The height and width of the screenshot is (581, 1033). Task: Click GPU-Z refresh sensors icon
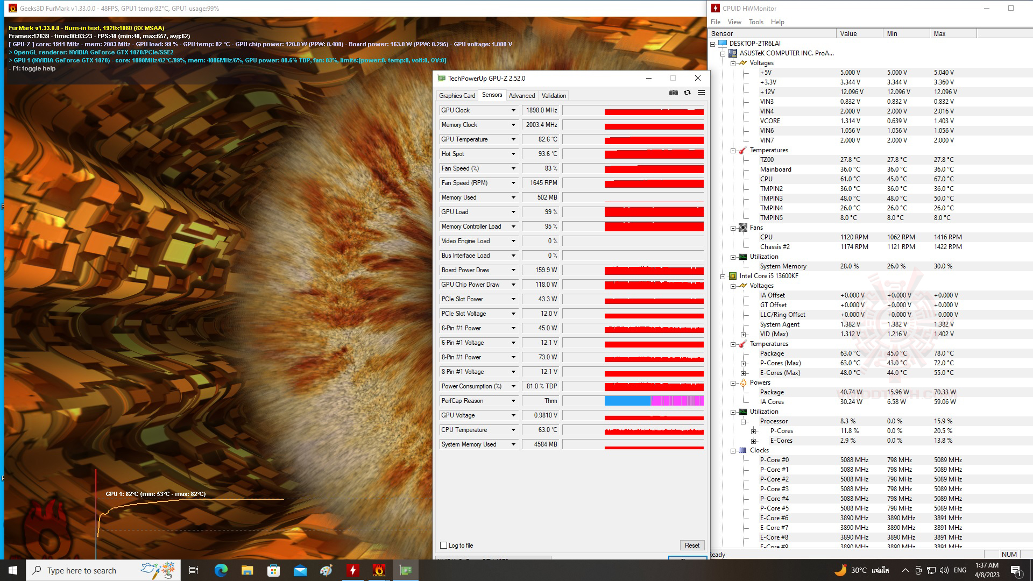click(687, 93)
